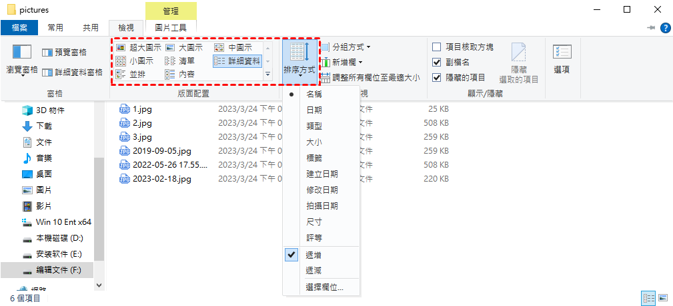Open the help question mark icon
The image size is (673, 306).
tap(665, 28)
